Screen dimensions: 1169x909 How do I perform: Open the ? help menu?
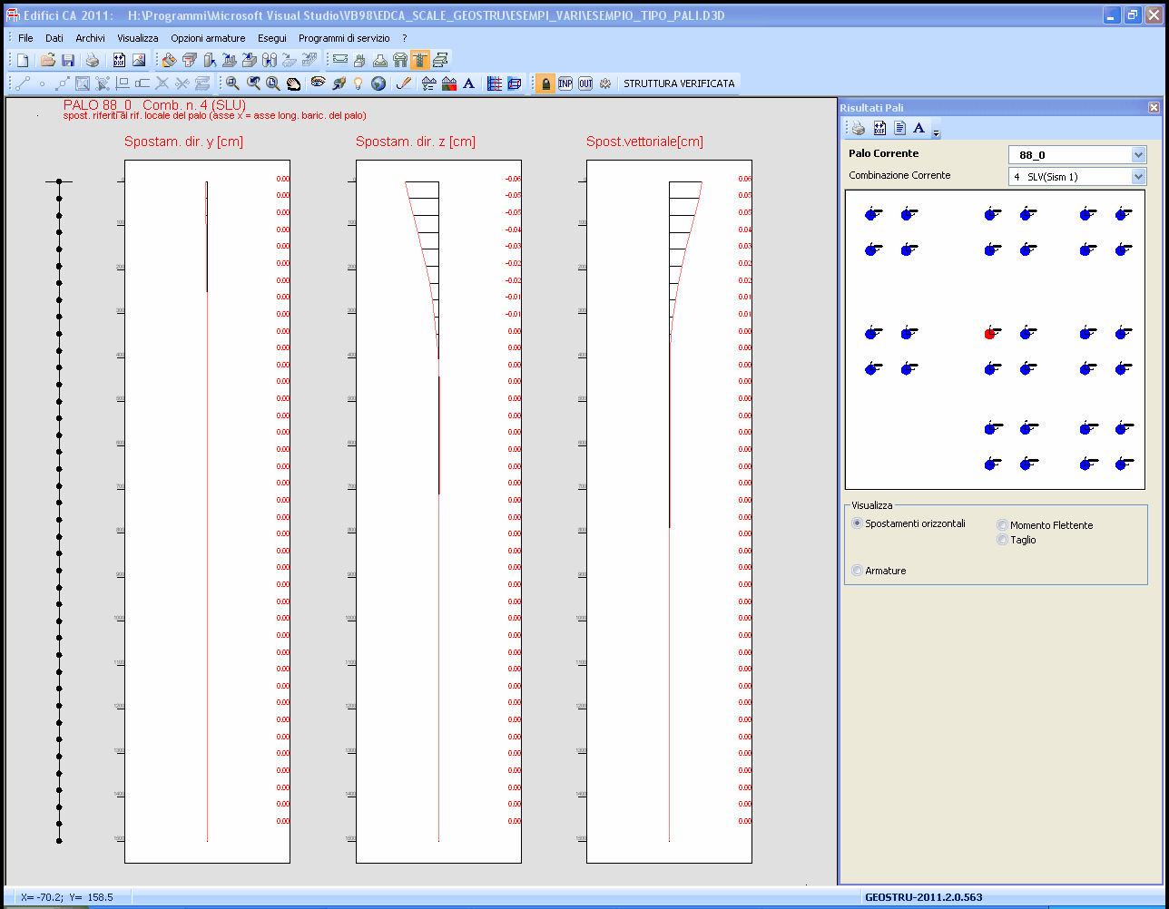405,38
